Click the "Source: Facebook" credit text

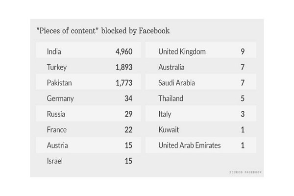point(245,172)
